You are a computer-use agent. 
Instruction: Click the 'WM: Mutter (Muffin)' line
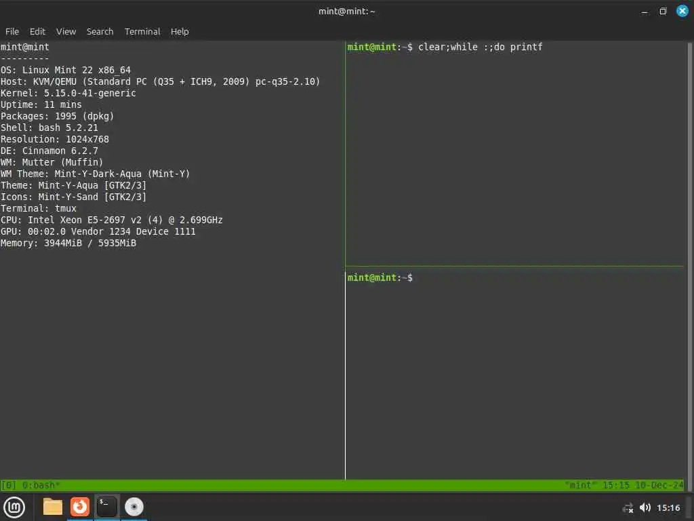pyautogui.click(x=52, y=162)
